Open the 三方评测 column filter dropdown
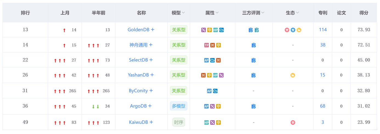Image resolution: width=380 pixels, height=134 pixels. pos(263,13)
